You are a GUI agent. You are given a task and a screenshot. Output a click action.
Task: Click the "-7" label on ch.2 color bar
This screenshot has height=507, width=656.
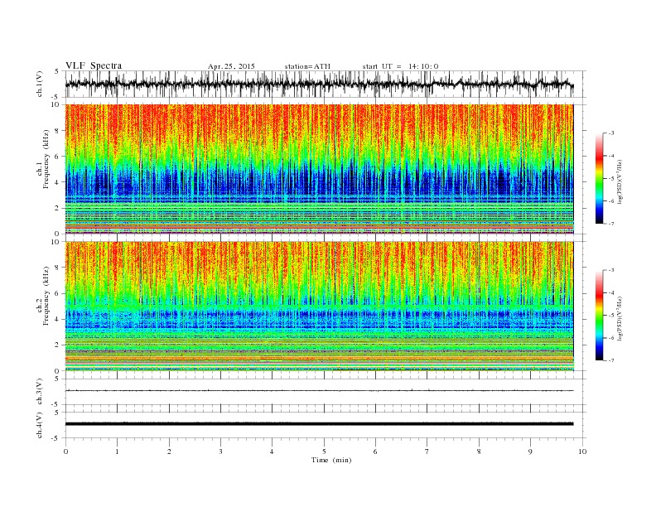[611, 360]
